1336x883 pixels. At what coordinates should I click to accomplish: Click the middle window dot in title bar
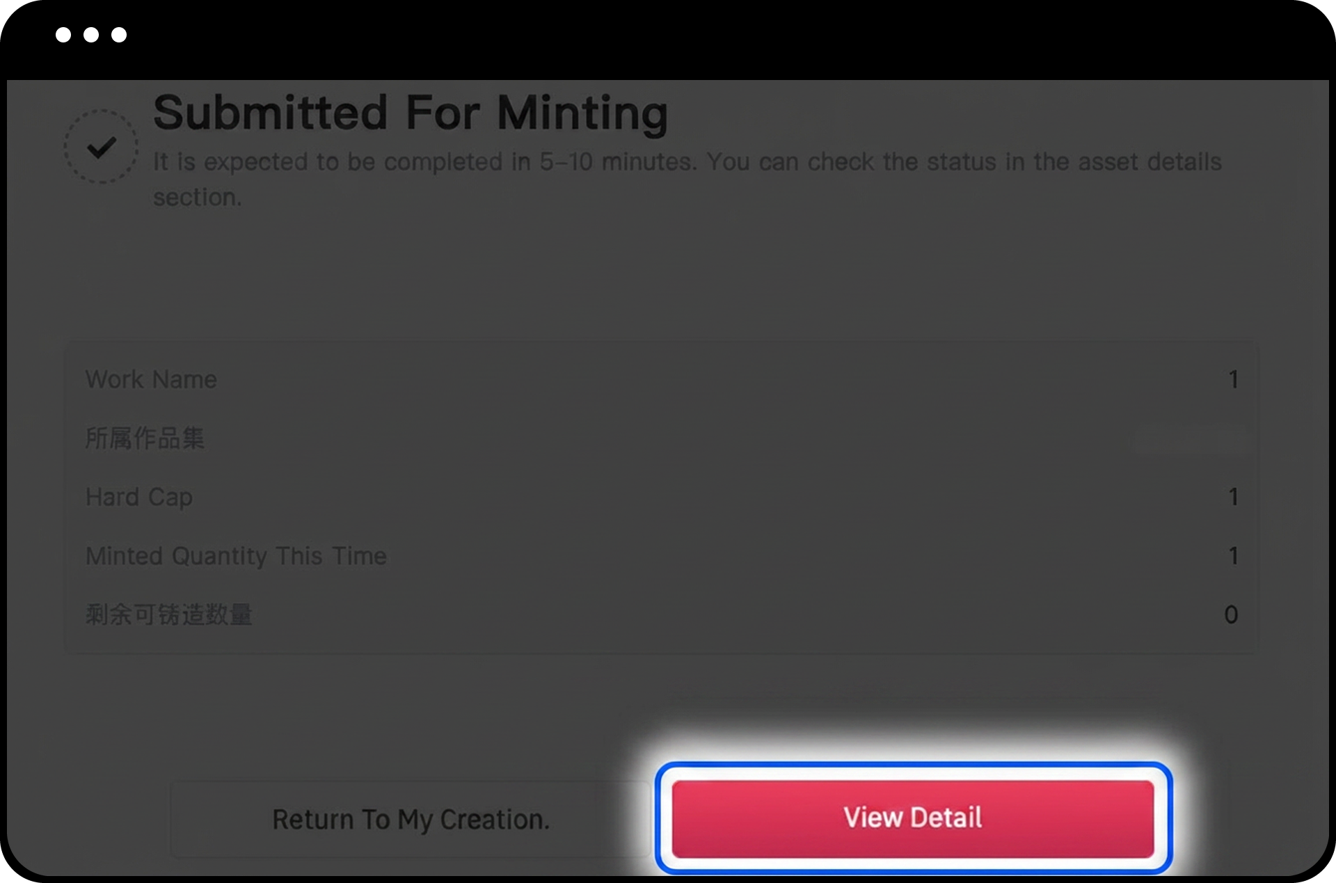pyautogui.click(x=91, y=35)
